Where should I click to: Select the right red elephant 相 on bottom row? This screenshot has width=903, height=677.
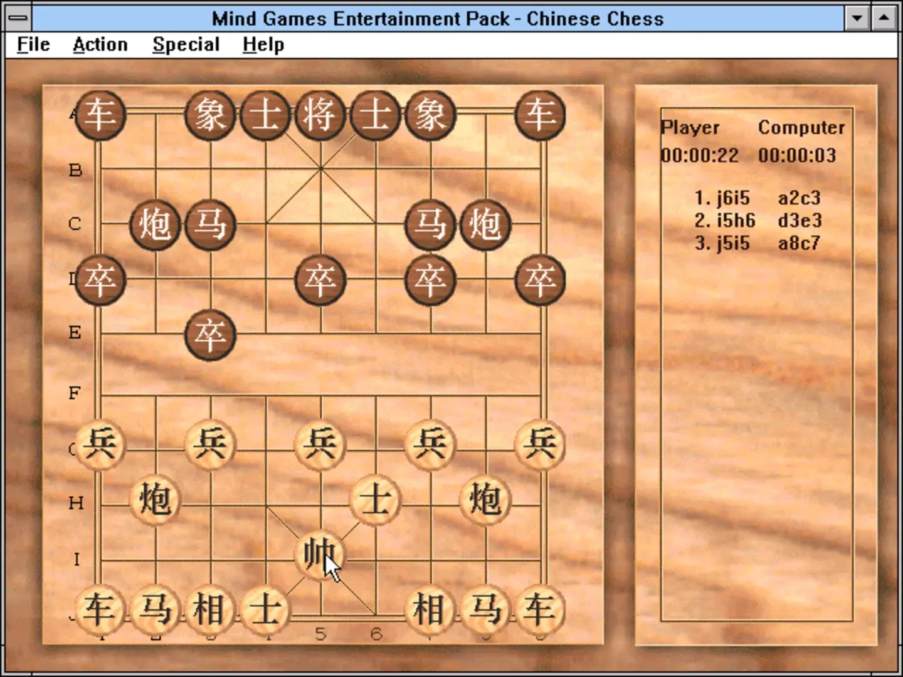pos(430,609)
